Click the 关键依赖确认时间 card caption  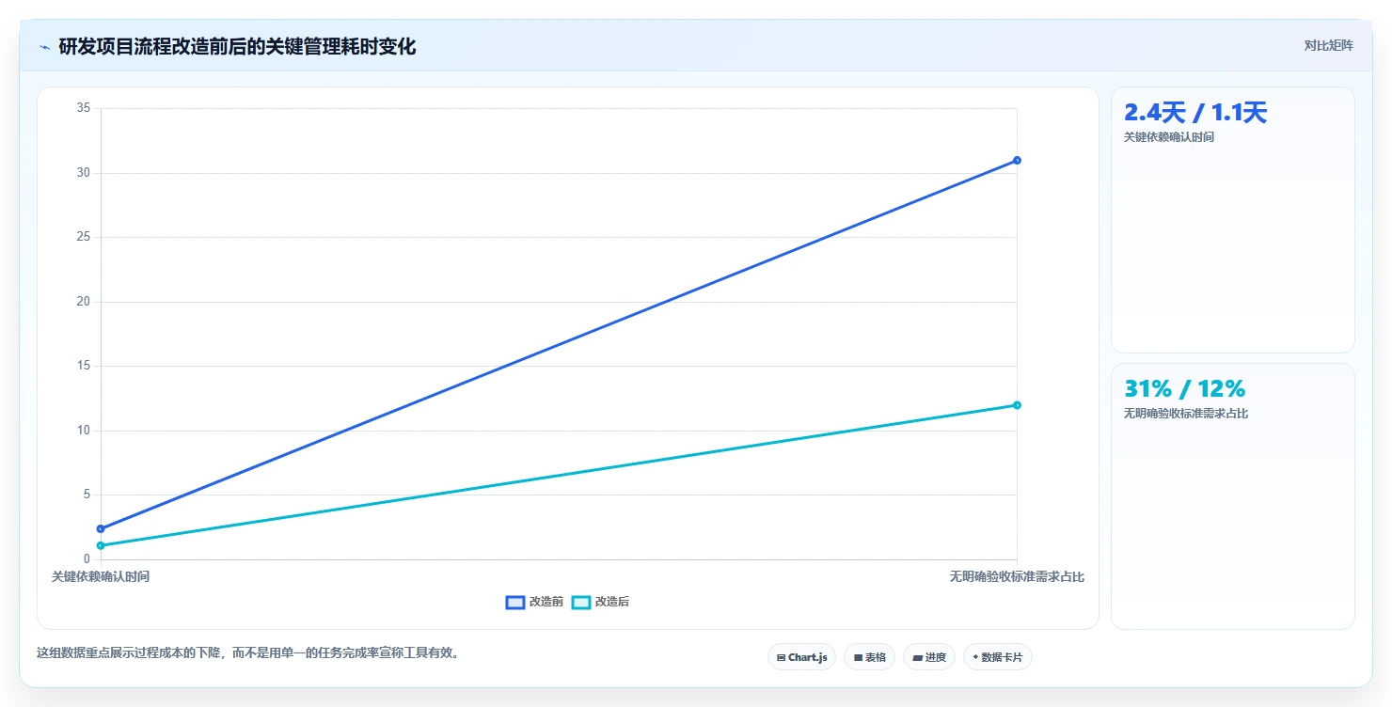click(1169, 137)
